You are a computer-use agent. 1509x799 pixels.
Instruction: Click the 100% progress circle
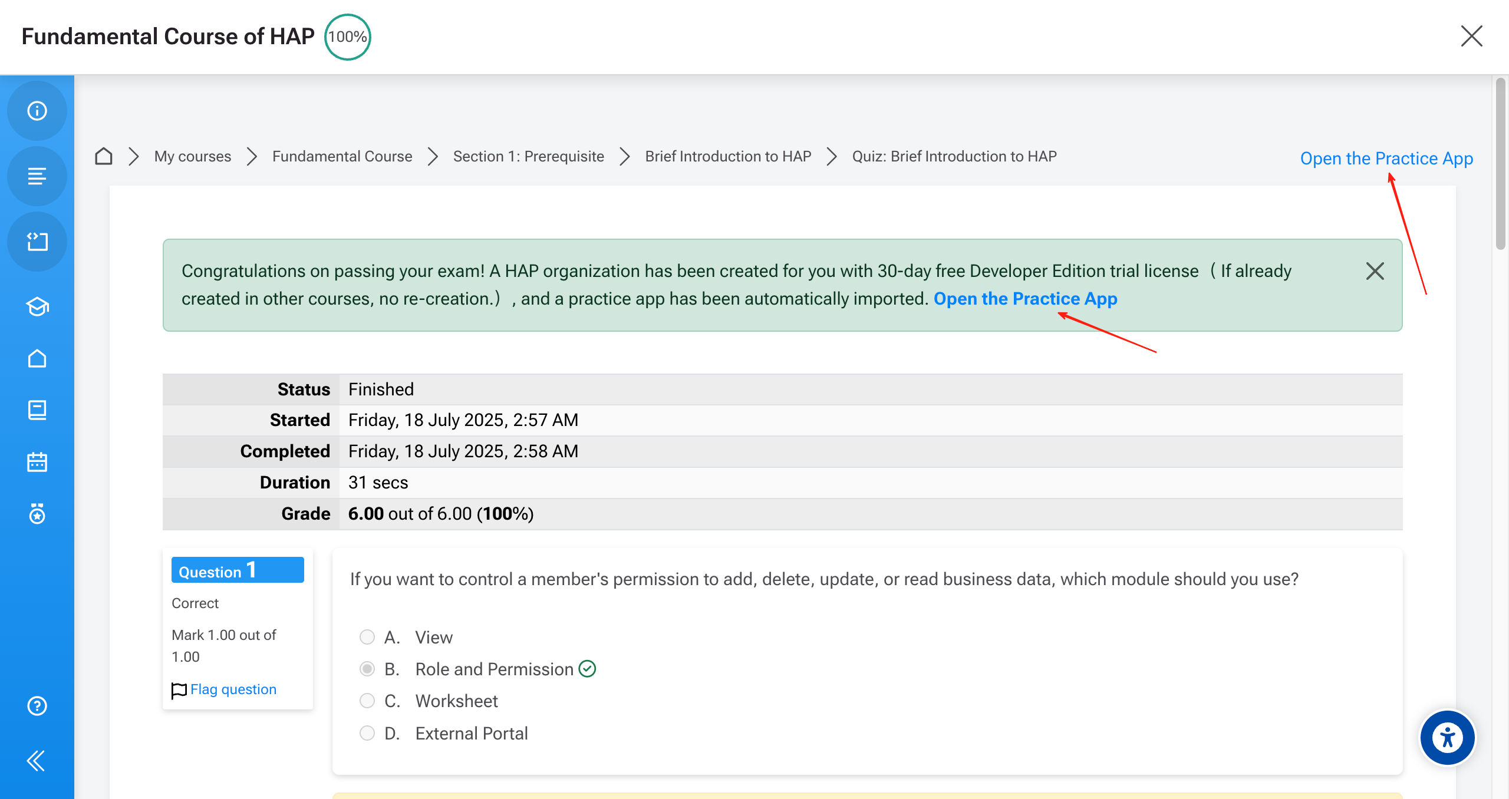348,37
